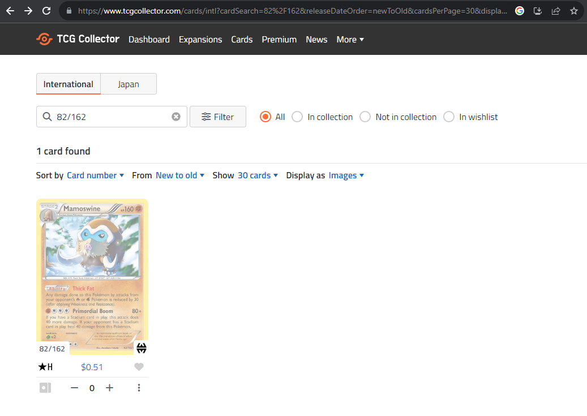Viewport: 587px width, 416px height.
Task: Click the expansion set symbol on the card
Action: [x=141, y=348]
